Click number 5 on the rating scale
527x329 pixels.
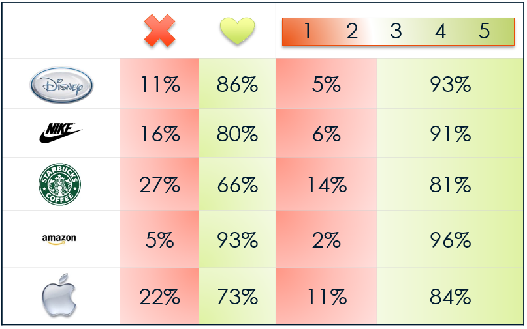484,31
